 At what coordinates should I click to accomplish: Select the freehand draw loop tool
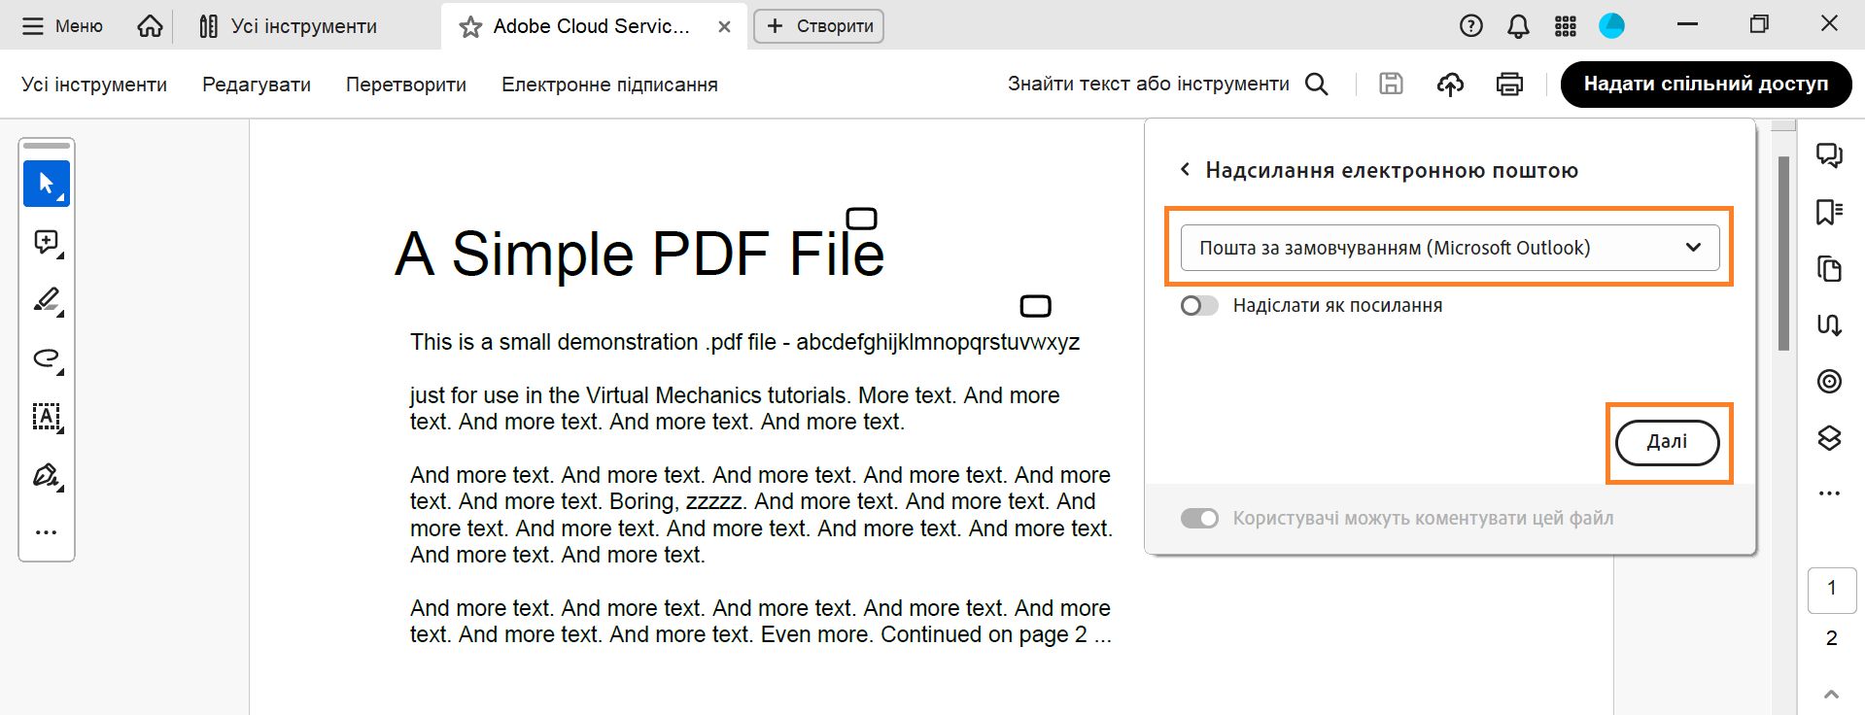click(x=46, y=358)
